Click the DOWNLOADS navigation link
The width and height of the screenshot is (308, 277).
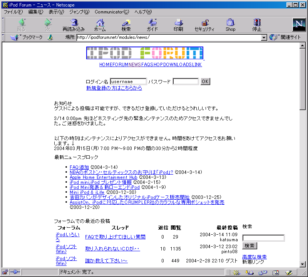[177, 65]
